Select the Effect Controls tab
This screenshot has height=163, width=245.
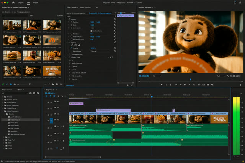[x=72, y=7]
